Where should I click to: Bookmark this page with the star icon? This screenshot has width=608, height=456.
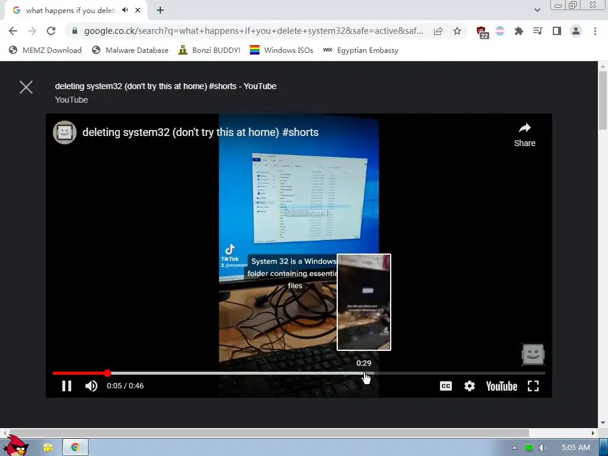(x=457, y=31)
